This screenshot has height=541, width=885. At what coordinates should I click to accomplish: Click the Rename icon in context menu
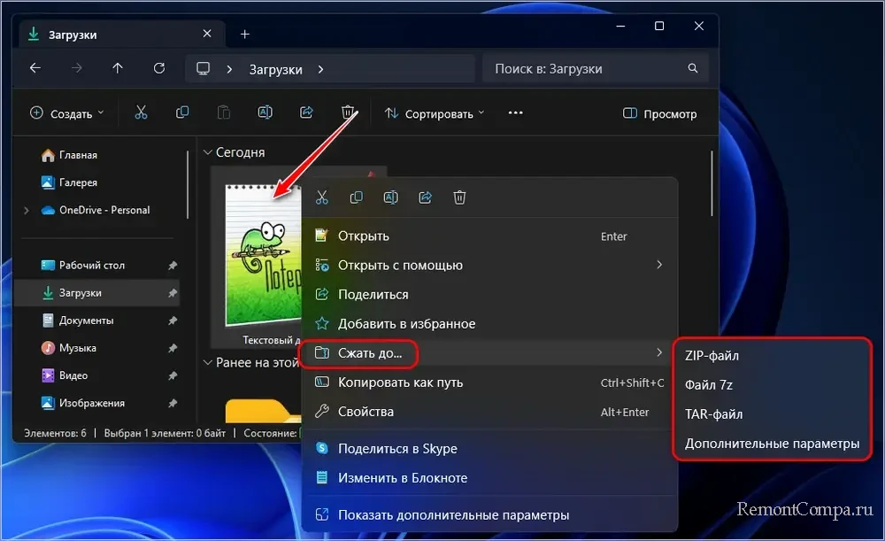click(x=390, y=197)
